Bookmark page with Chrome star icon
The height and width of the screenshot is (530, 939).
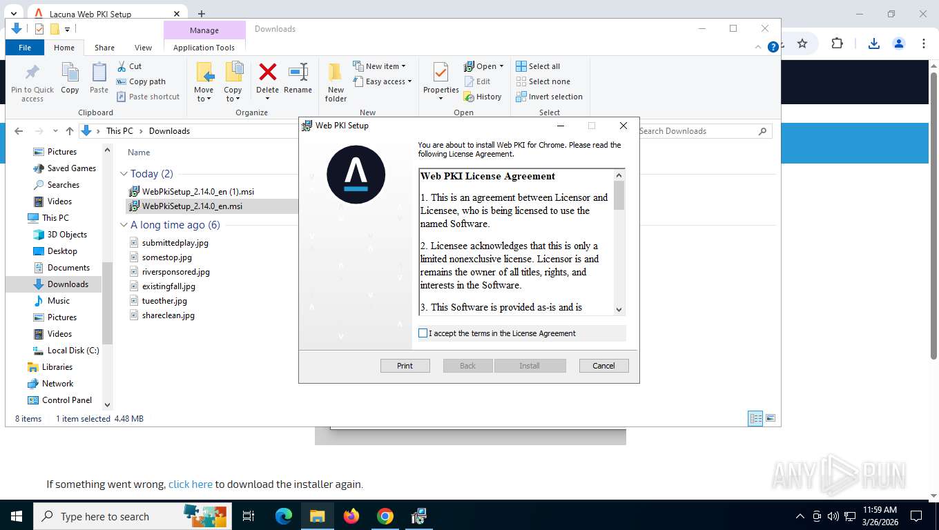tap(802, 43)
